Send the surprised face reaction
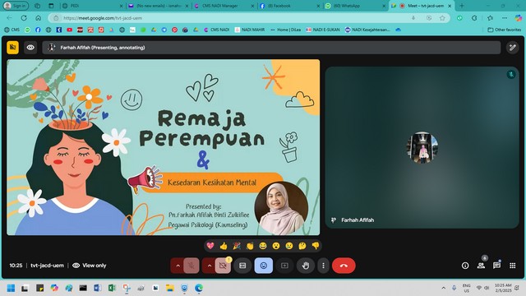This screenshot has height=296, width=526. pyautogui.click(x=276, y=246)
